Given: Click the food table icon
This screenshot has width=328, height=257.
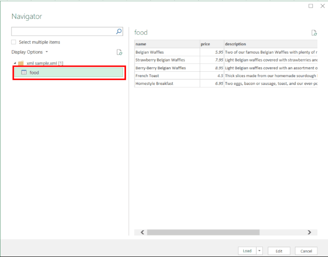Looking at the screenshot, I should tap(24, 73).
